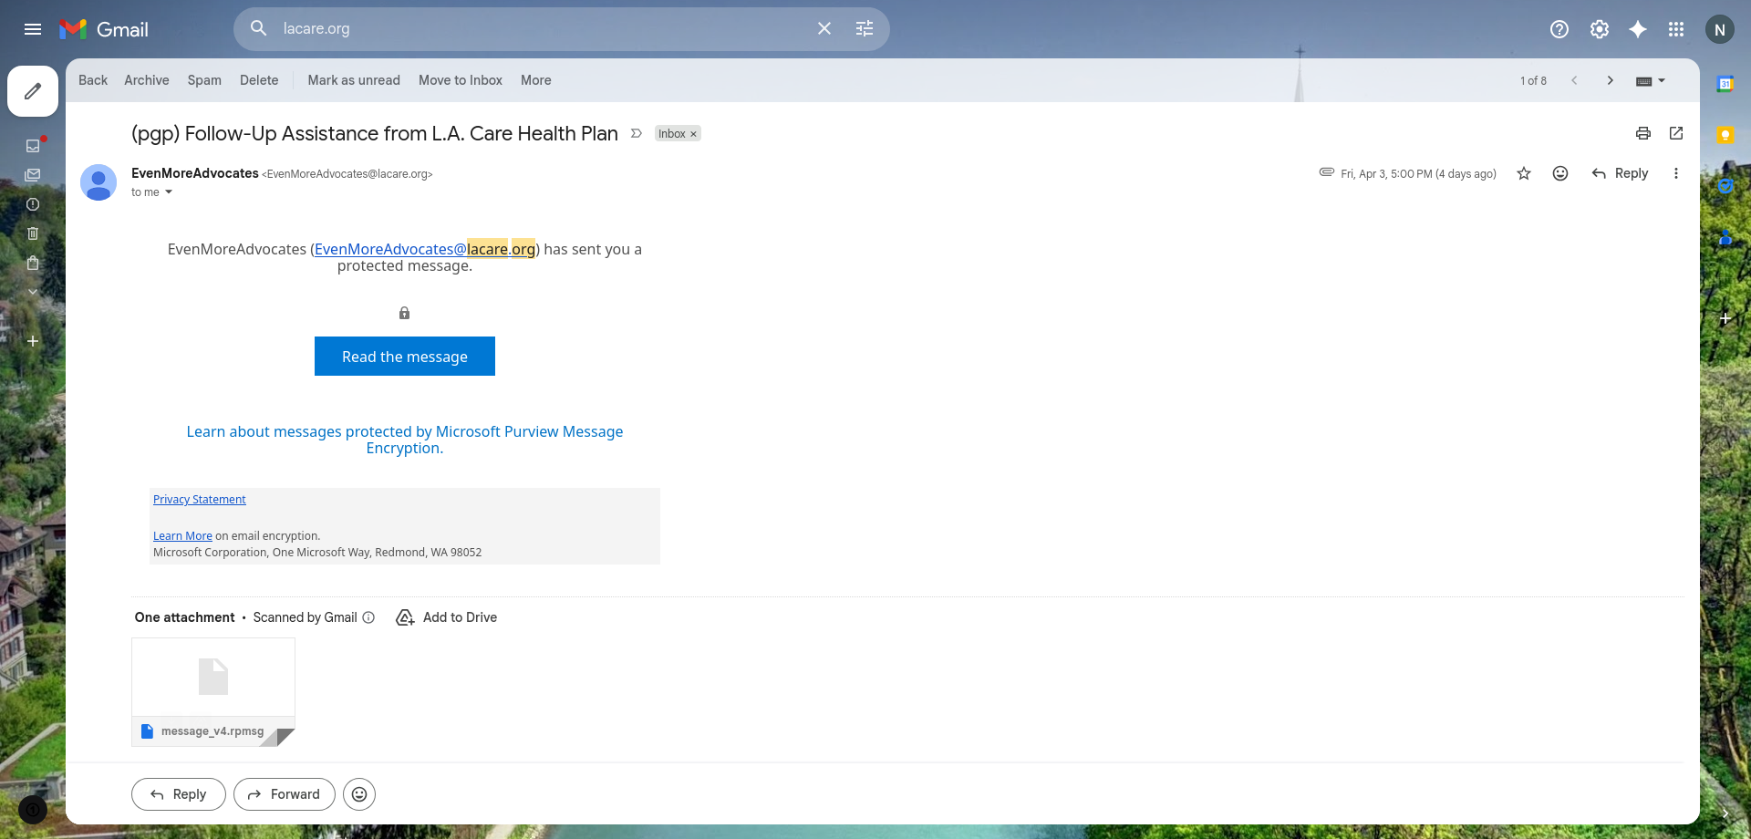
Task: Open the Compose pencil icon
Action: pyautogui.click(x=33, y=91)
